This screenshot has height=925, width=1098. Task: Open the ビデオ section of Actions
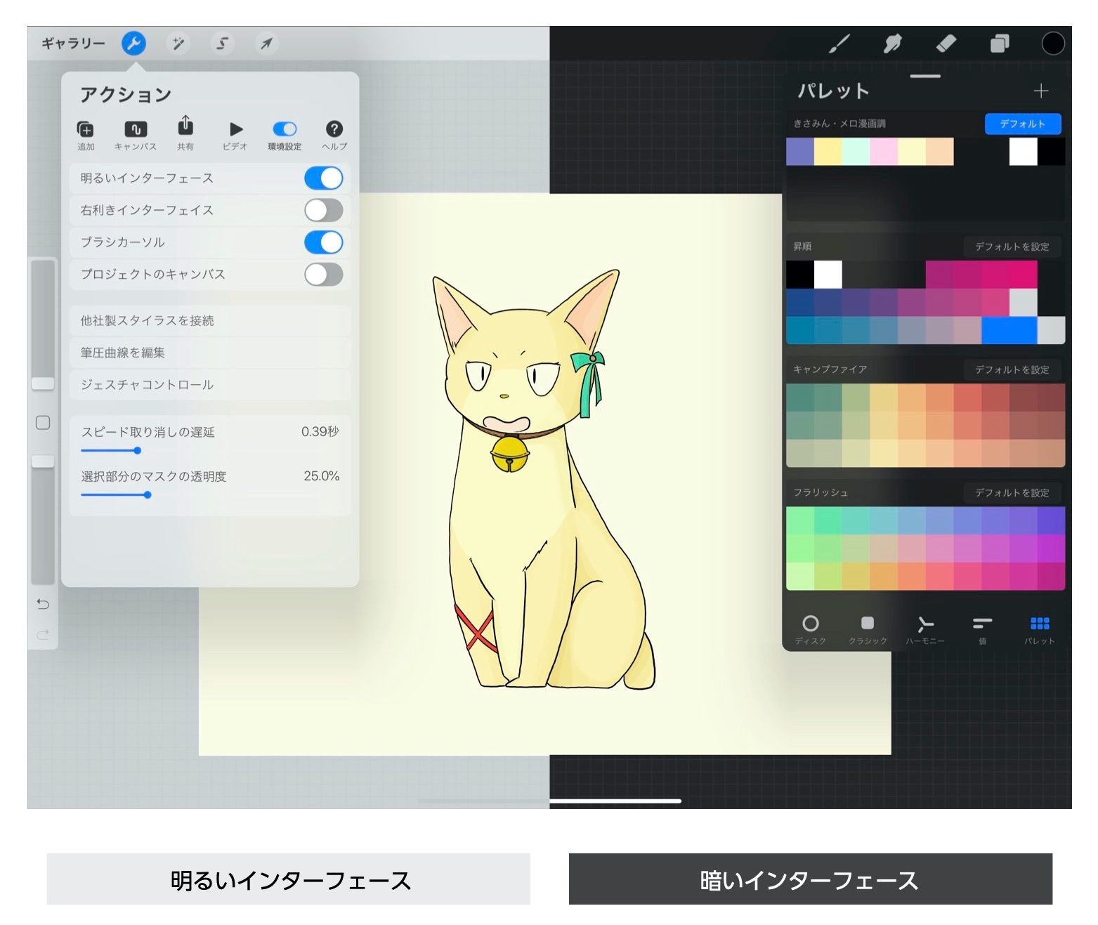235,129
